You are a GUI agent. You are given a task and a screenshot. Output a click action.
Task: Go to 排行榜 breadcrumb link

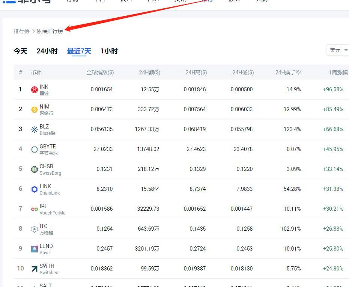[x=22, y=31]
